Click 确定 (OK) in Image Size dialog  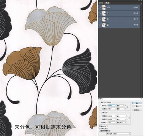click(x=137, y=103)
